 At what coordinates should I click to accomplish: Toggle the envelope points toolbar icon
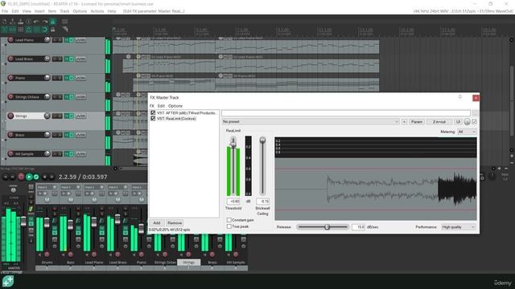pos(29,30)
